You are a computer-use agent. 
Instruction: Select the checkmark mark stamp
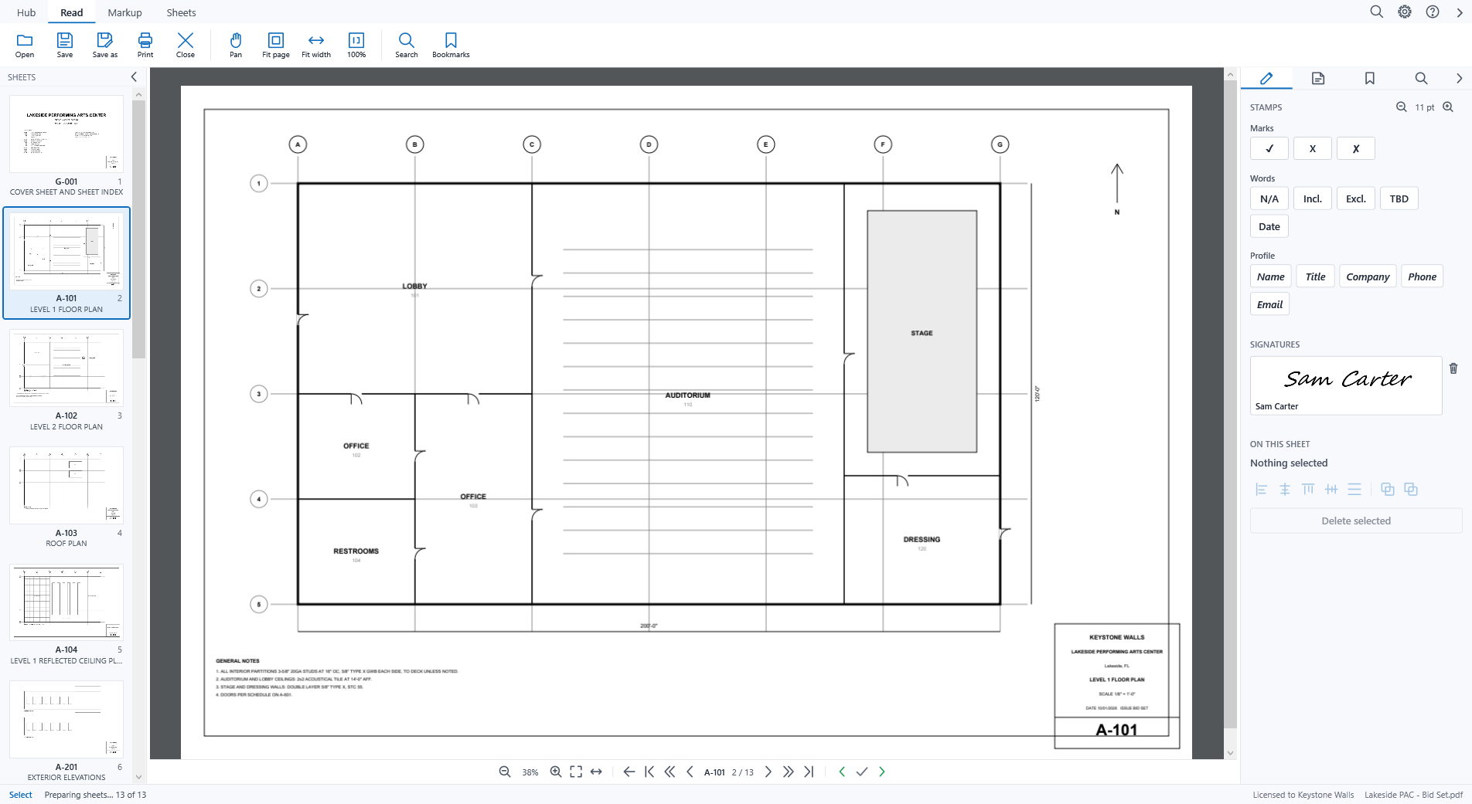[x=1269, y=148]
